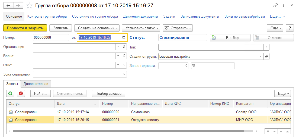Close the document form with X
This screenshot has width=299, height=140.
[292, 5]
